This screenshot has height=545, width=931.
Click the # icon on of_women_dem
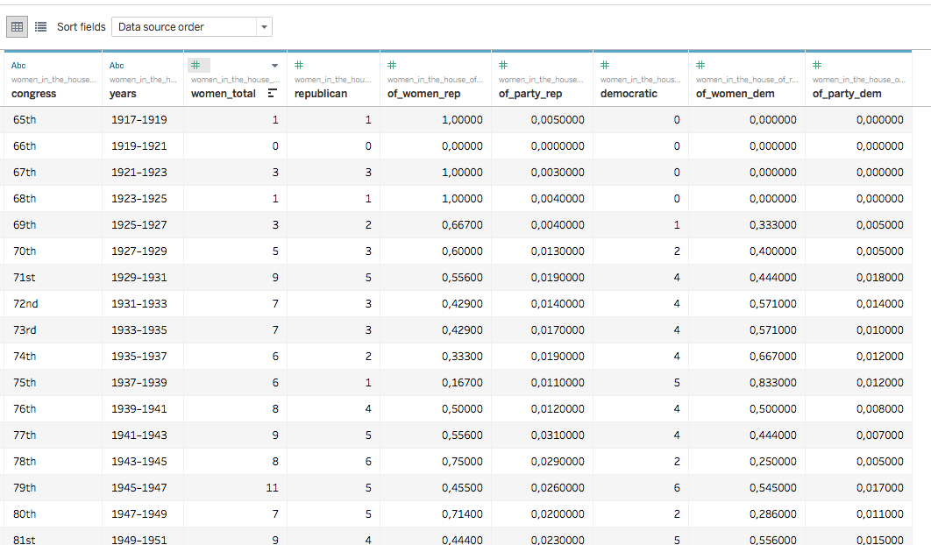700,65
